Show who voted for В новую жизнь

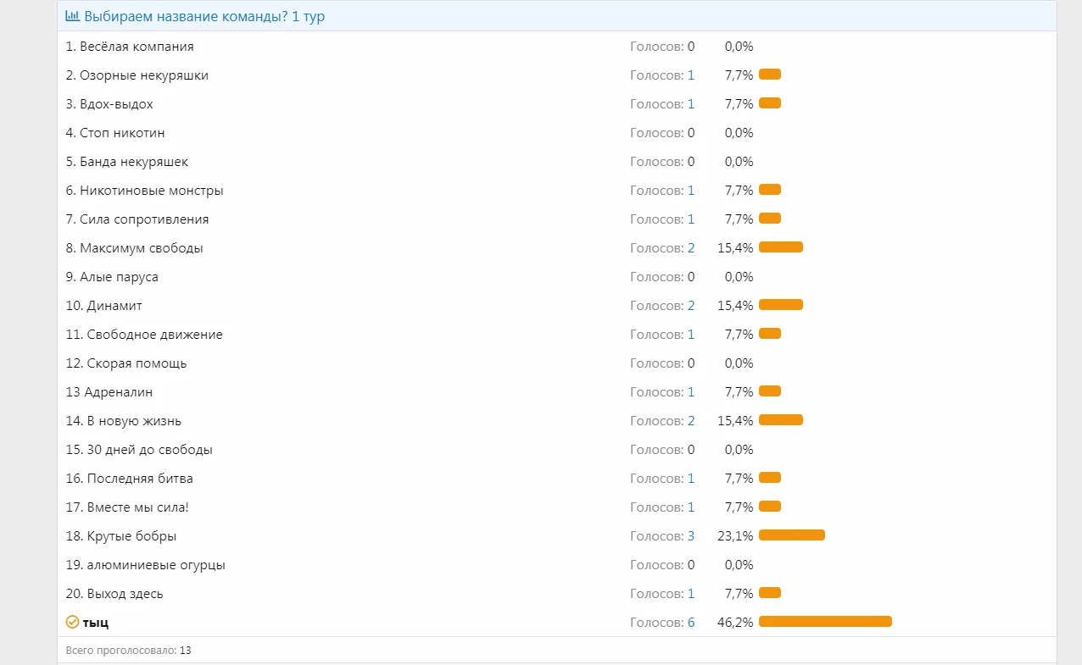coord(691,421)
